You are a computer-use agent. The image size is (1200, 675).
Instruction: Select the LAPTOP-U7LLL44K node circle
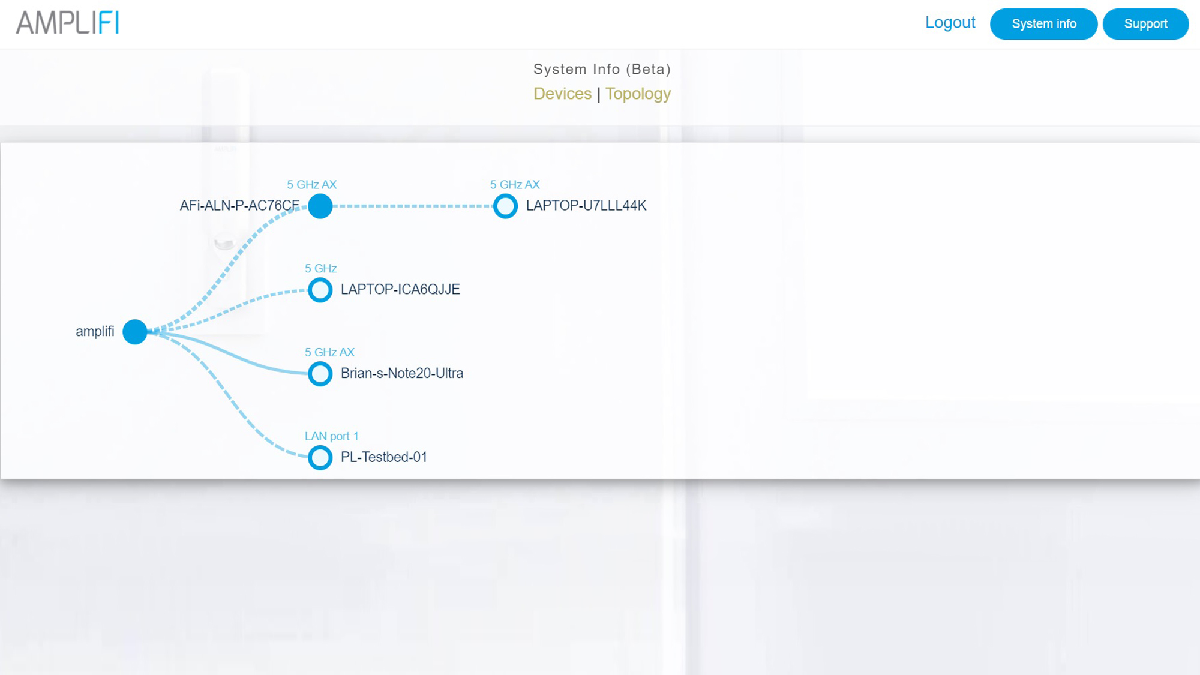[x=505, y=206]
